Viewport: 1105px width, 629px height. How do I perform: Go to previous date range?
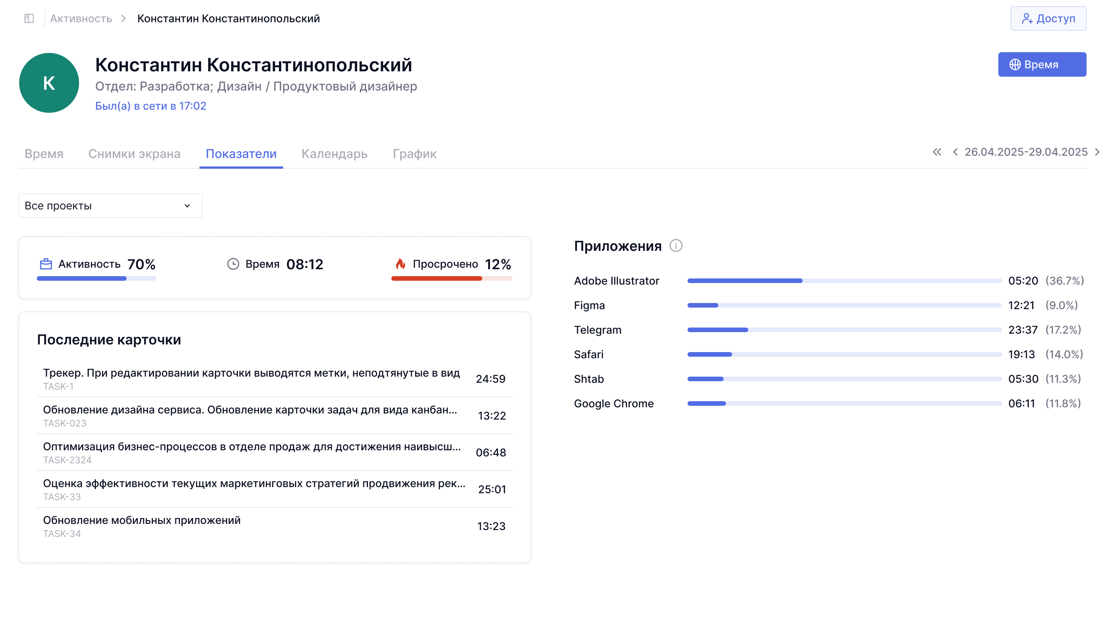pos(955,152)
